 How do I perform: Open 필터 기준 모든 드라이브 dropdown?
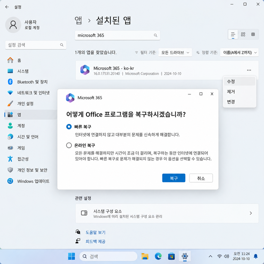coord(175,53)
